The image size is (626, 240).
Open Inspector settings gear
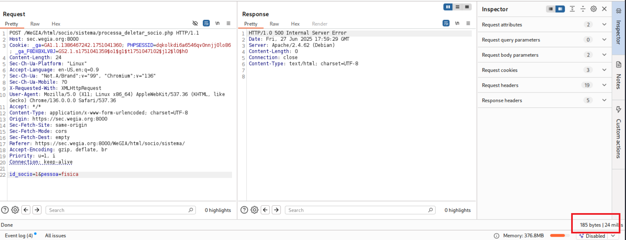(593, 9)
